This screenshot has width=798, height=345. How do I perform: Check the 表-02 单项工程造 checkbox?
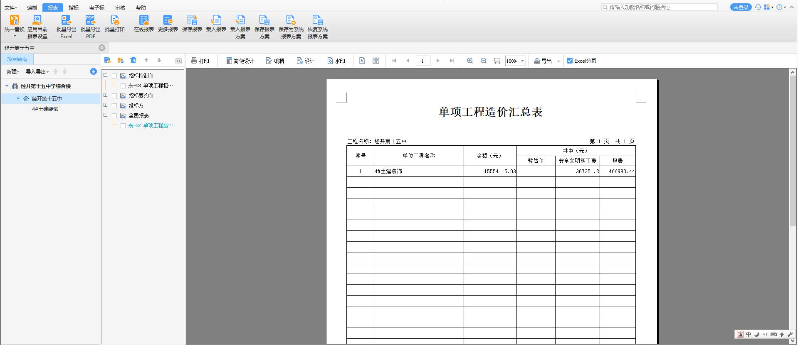coord(123,126)
